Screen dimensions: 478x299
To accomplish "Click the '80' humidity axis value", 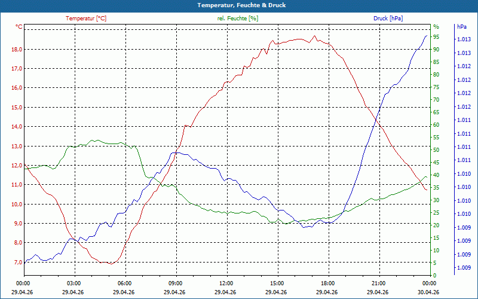I will [x=436, y=74].
